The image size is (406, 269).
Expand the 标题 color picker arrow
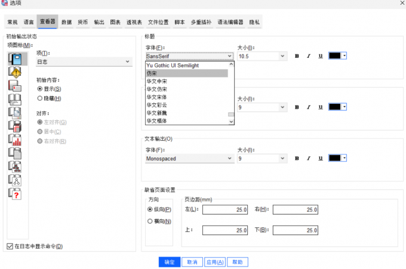[344, 56]
